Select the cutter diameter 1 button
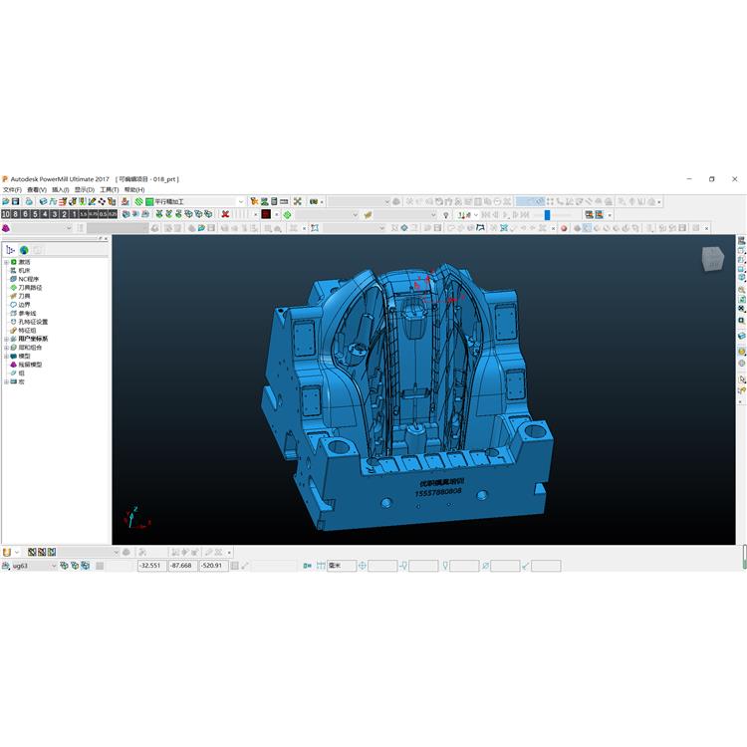 pos(74,214)
